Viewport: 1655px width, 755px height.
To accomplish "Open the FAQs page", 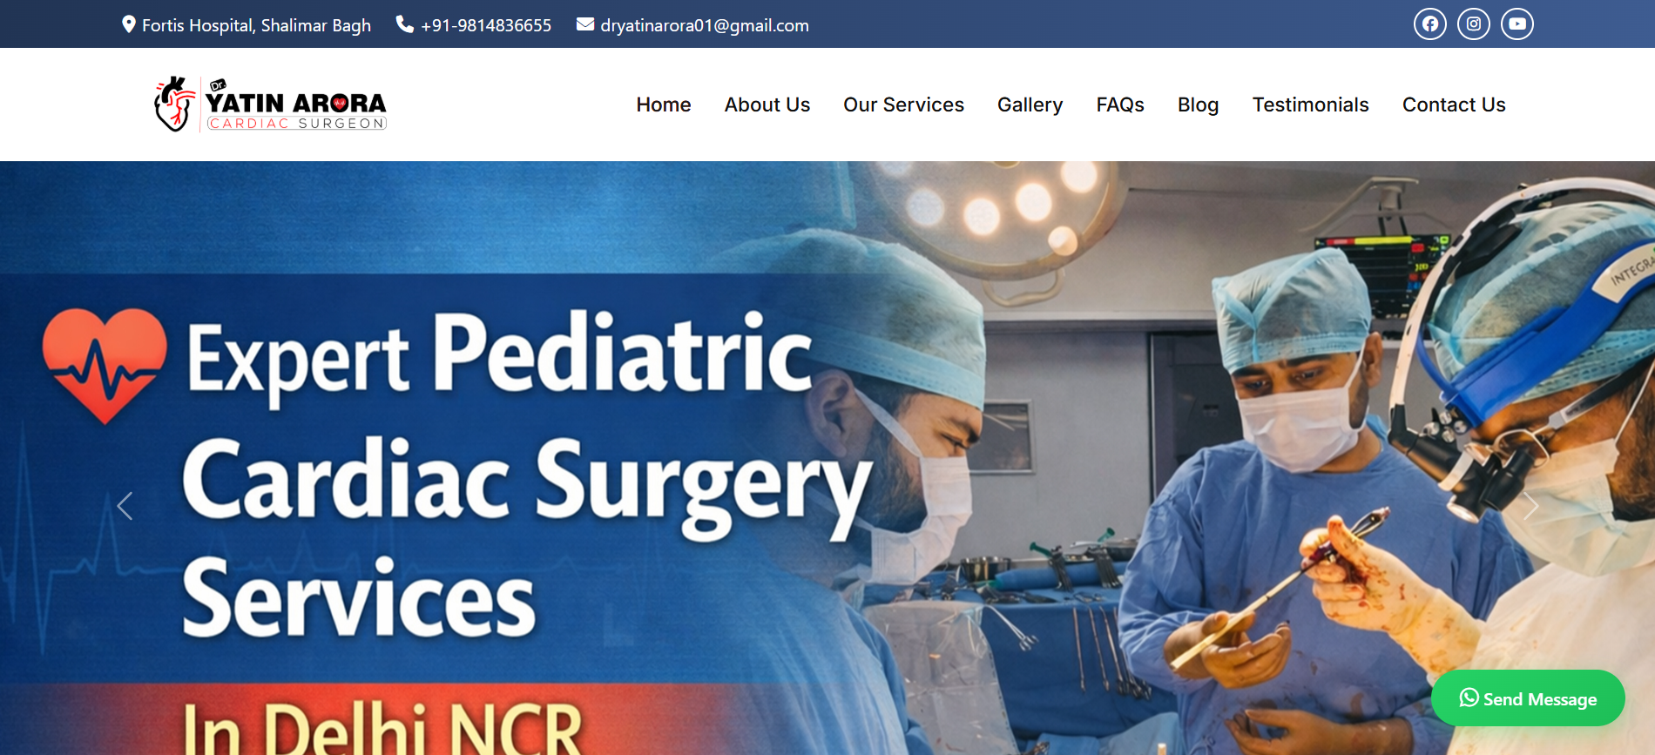I will click(x=1120, y=104).
